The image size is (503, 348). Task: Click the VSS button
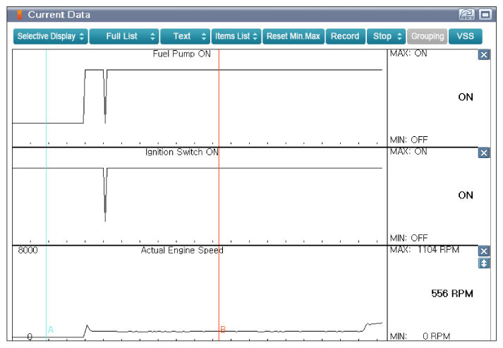pyautogui.click(x=465, y=36)
